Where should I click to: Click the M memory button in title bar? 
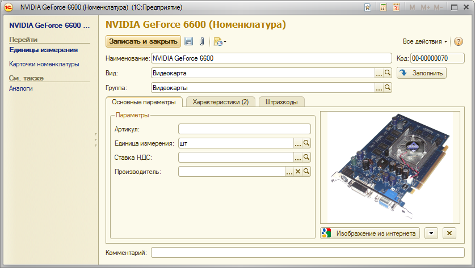pyautogui.click(x=412, y=7)
